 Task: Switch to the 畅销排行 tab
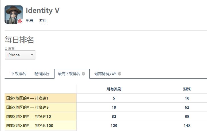click(x=42, y=74)
